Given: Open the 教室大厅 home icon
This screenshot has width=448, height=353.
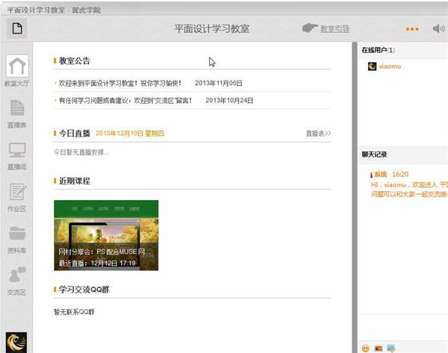Looking at the screenshot, I should 17,66.
